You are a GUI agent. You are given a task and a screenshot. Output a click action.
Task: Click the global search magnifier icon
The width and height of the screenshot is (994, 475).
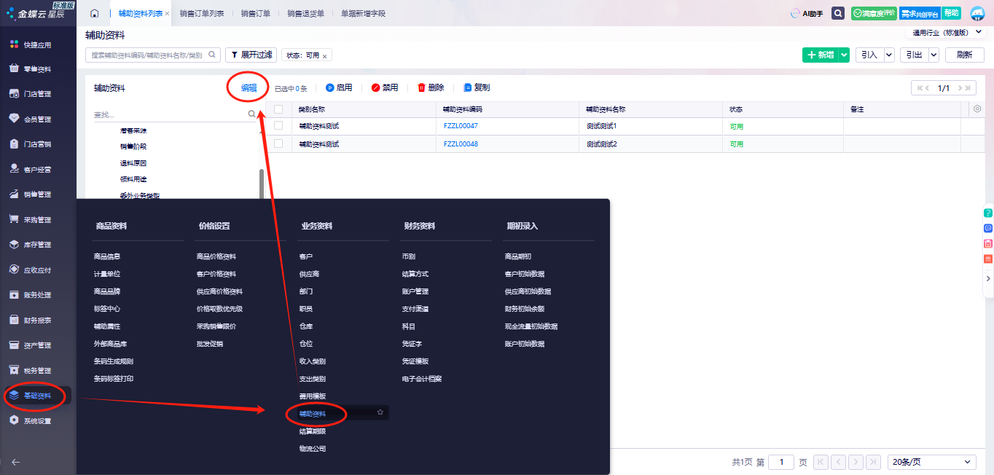[x=838, y=13]
